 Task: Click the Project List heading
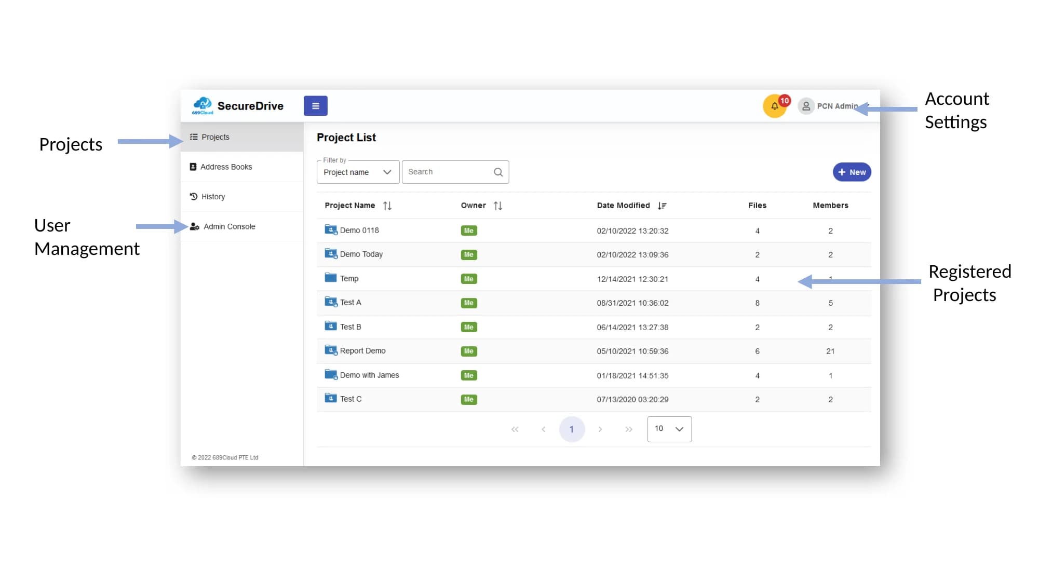(346, 138)
